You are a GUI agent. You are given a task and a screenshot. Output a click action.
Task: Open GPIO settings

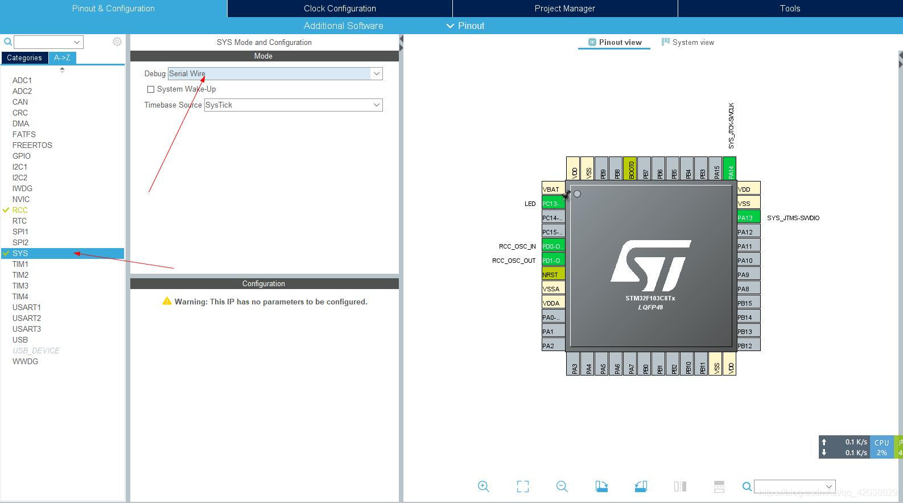coord(22,156)
